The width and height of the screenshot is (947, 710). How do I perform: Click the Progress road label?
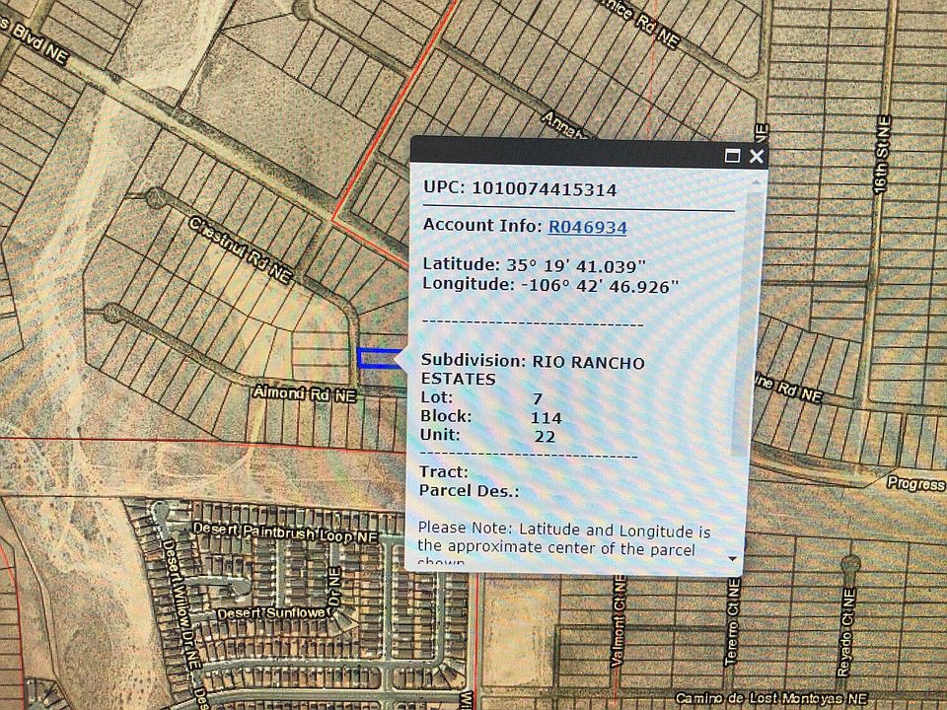click(x=916, y=483)
